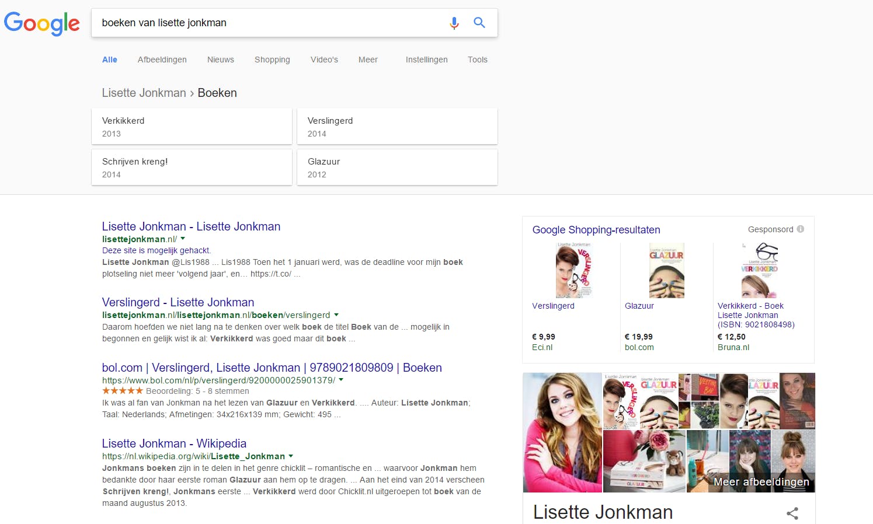This screenshot has height=524, width=873.
Task: Click the price € 19,99 under Glazuur
Action: pos(639,337)
